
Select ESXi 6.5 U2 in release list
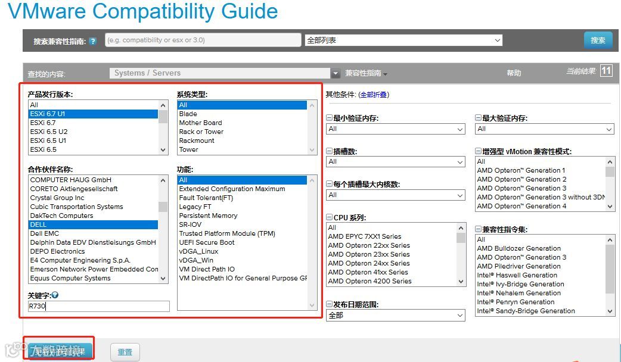[94, 132]
